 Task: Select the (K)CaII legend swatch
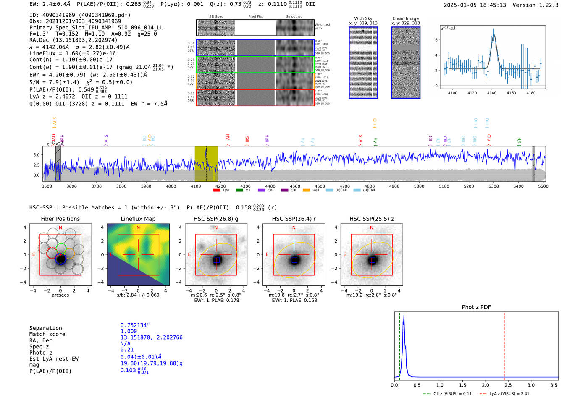click(x=329, y=190)
